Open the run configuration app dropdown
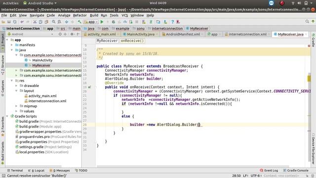This screenshot has width=316, height=178. (x=91, y=22)
